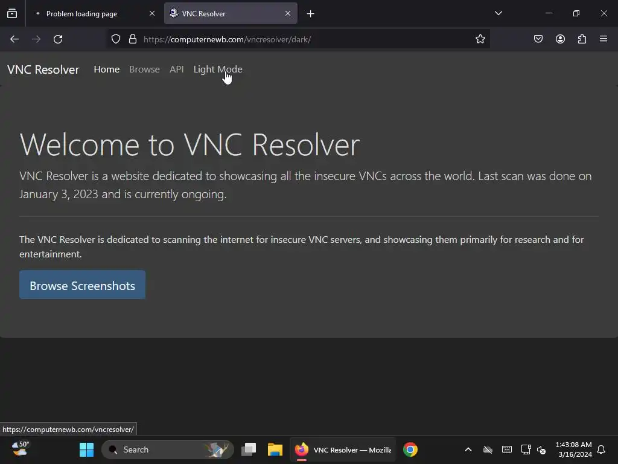Open a new tab with plus button
618x464 pixels.
(311, 14)
